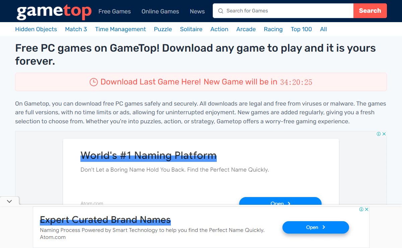402x248 pixels.
Task: Click Download Last Game Here banner
Action: pyautogui.click(x=201, y=82)
